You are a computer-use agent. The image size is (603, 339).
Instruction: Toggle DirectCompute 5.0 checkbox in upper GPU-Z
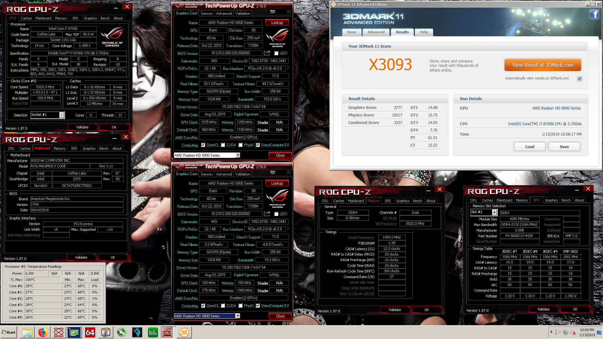pyautogui.click(x=258, y=145)
